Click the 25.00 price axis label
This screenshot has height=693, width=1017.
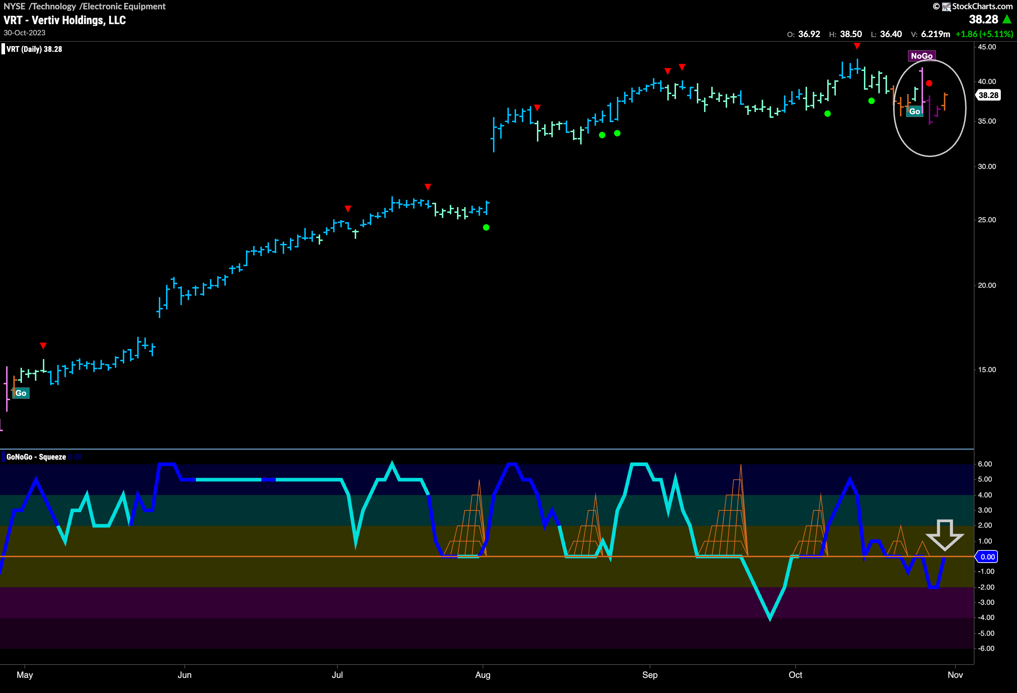tap(987, 220)
